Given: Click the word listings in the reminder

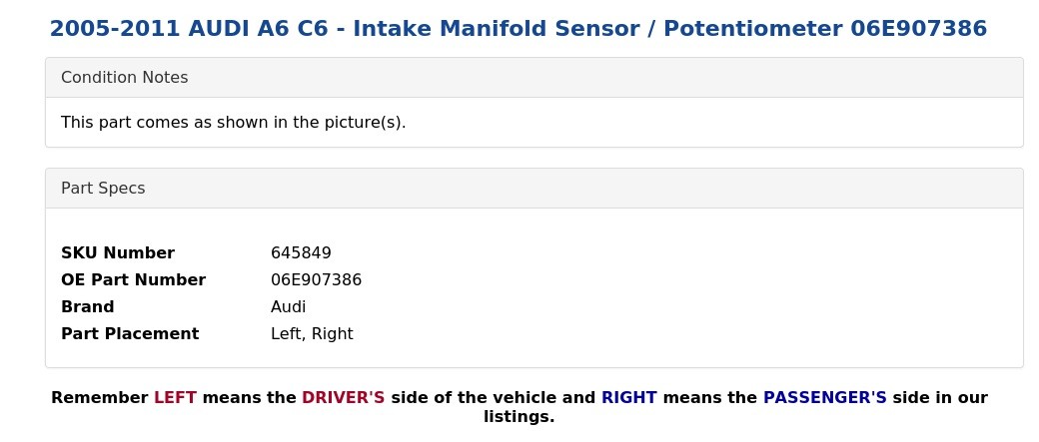Looking at the screenshot, I should 519,417.
